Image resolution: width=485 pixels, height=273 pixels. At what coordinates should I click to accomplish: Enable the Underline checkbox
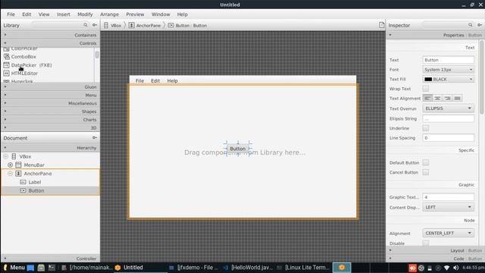point(426,128)
